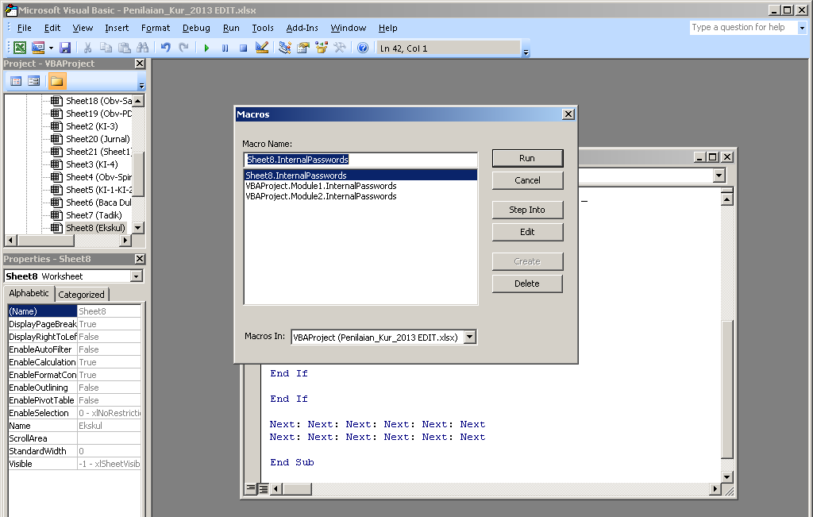The image size is (813, 517).
Task: Click project tree scroll down arrow
Action: (x=138, y=228)
